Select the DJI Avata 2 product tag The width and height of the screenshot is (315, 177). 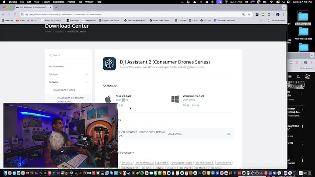coord(162,163)
